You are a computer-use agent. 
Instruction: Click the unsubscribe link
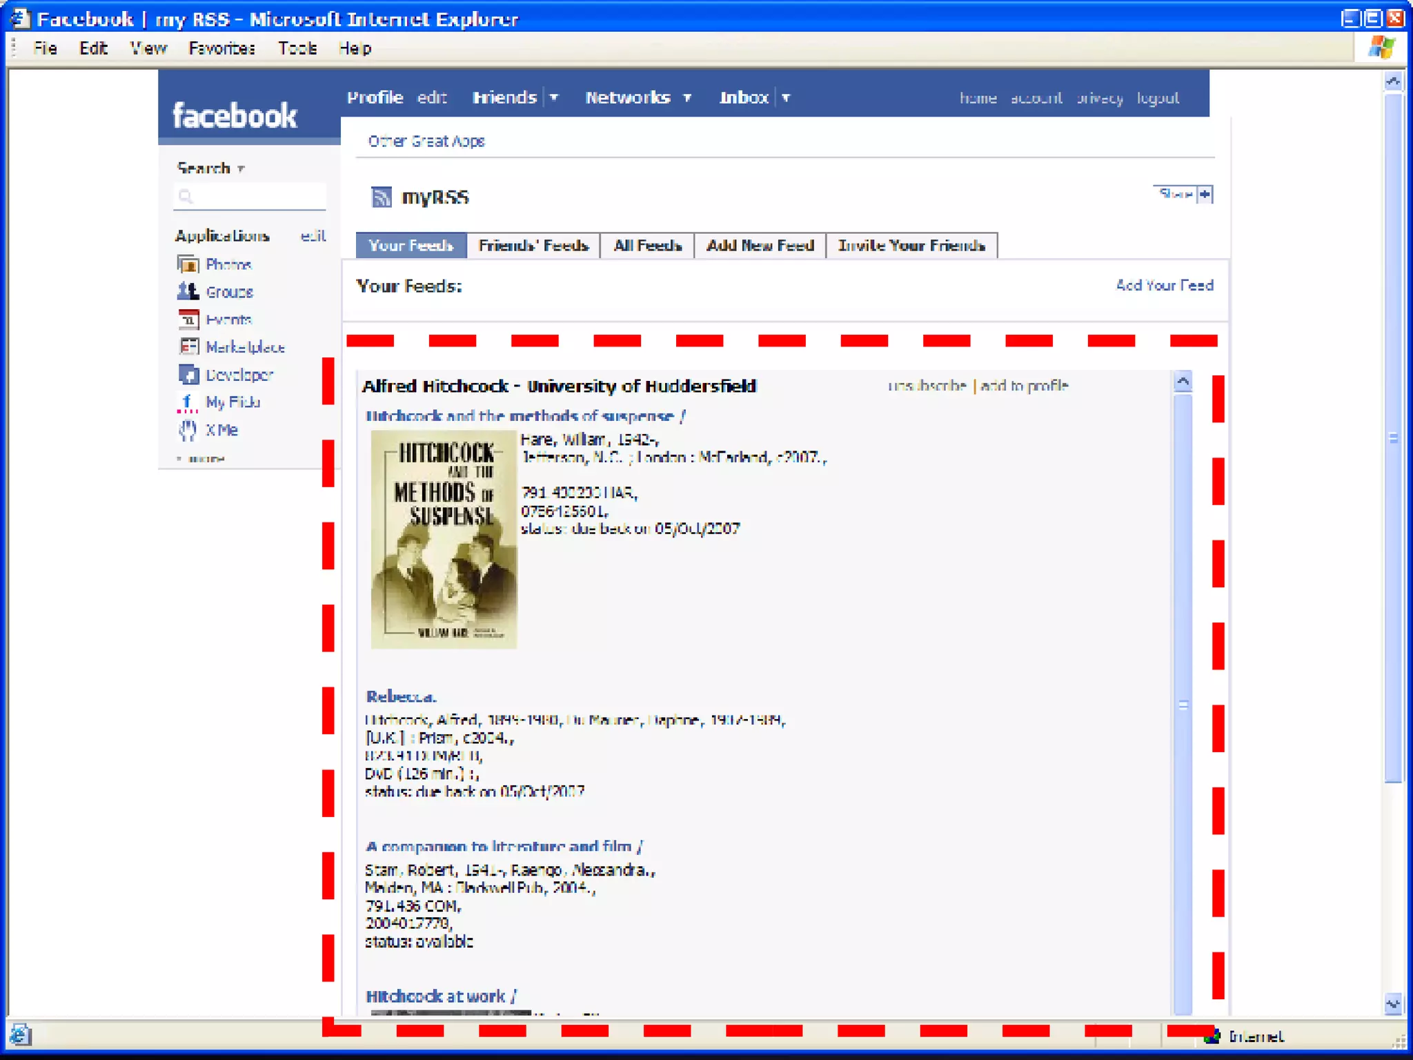point(927,386)
